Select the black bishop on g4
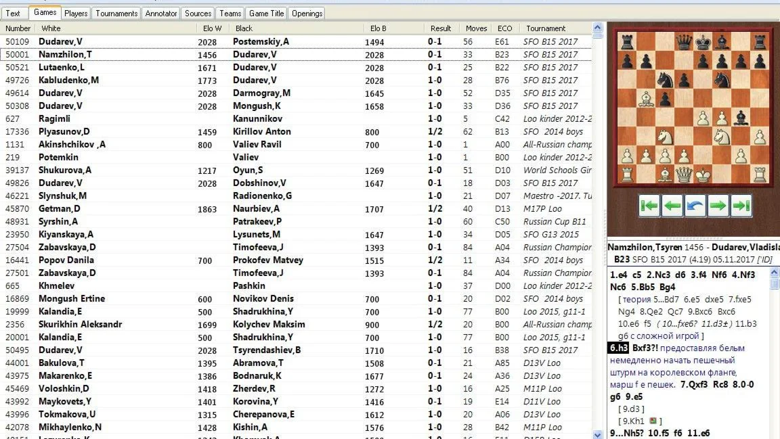 point(741,118)
